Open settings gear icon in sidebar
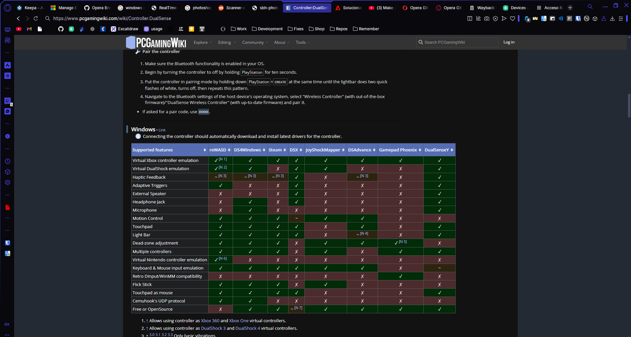The width and height of the screenshot is (631, 337). click(7, 182)
